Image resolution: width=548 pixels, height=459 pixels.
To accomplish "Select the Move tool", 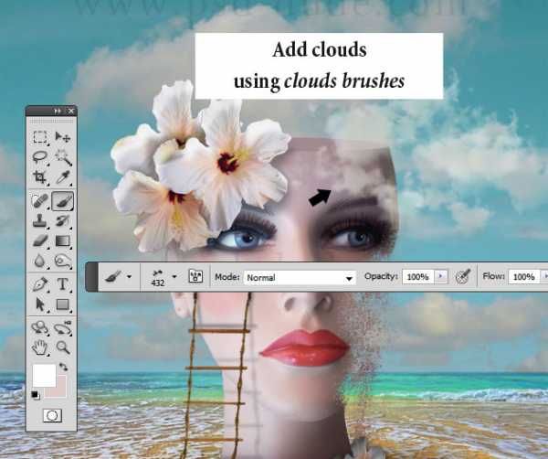I will pyautogui.click(x=63, y=137).
